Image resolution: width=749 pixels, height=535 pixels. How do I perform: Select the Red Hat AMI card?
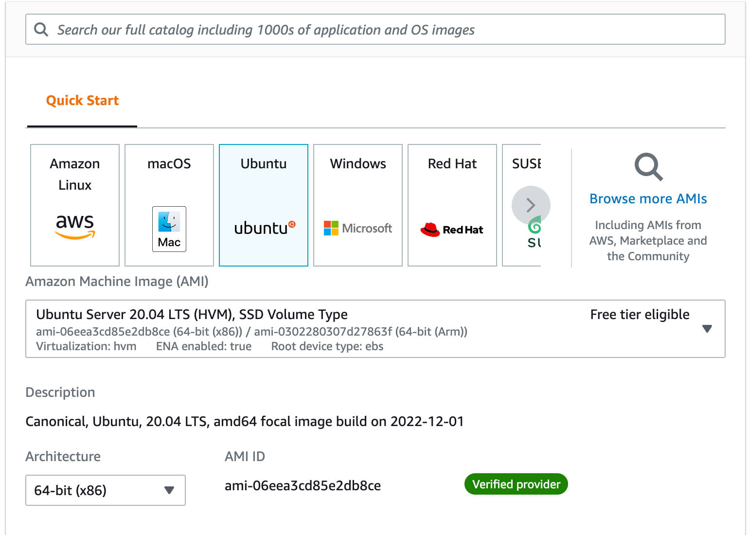[452, 205]
